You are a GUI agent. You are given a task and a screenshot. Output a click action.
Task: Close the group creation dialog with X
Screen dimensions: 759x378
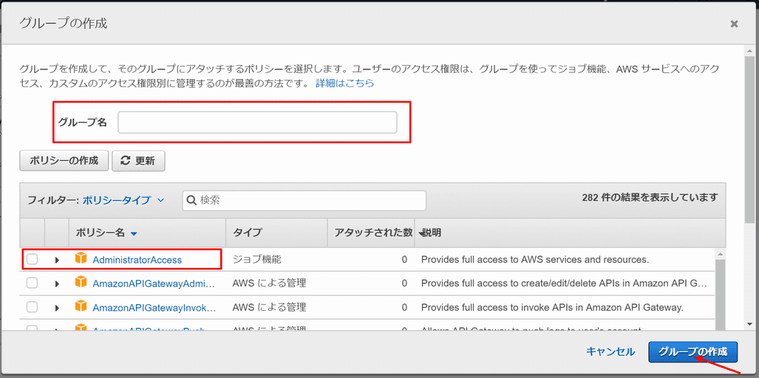[x=734, y=24]
